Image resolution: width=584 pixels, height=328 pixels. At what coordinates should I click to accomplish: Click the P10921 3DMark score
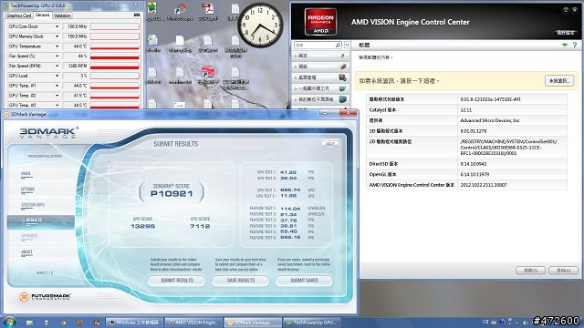point(172,194)
